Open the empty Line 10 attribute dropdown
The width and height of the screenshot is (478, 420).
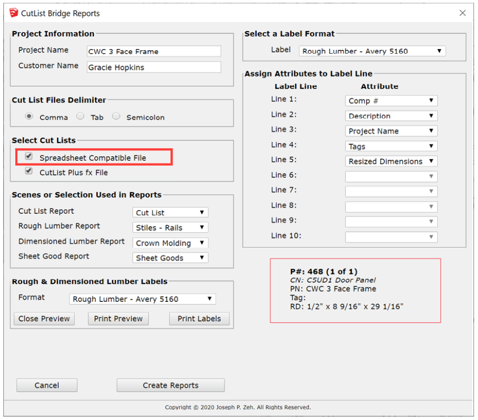point(391,237)
